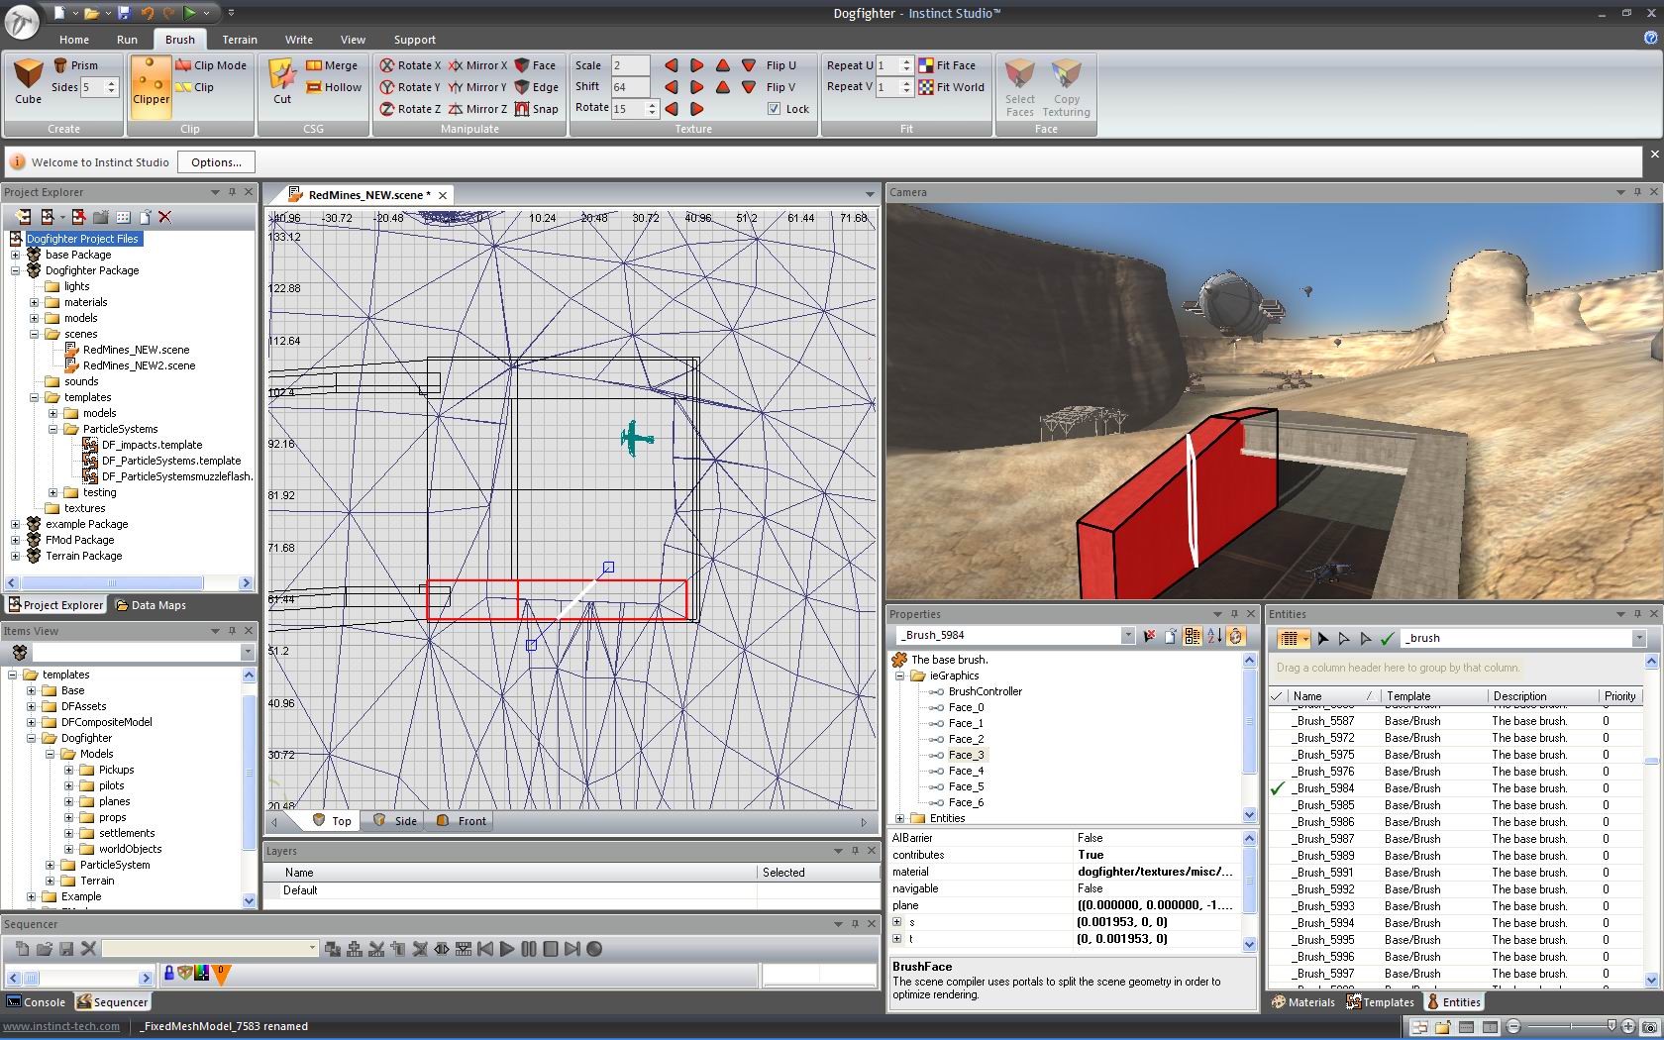The height and width of the screenshot is (1040, 1664).
Task: Click Fit World texture option
Action: pos(951,87)
